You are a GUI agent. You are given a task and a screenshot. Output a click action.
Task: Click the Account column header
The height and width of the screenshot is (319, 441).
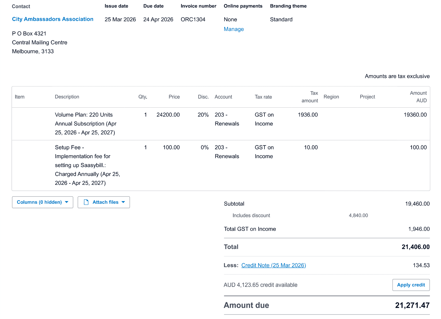[223, 97]
